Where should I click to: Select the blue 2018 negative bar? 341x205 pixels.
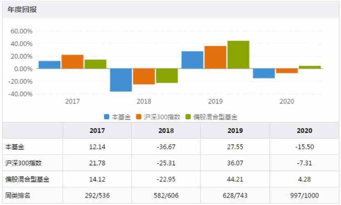coord(121,80)
